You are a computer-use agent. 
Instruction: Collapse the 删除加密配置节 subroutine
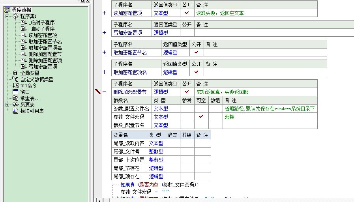coord(104,92)
